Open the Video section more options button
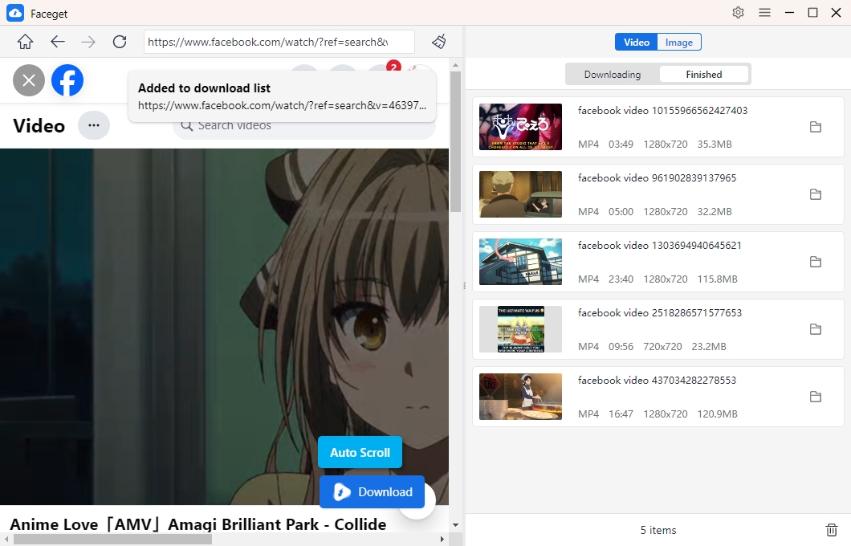The height and width of the screenshot is (546, 851). click(x=94, y=125)
